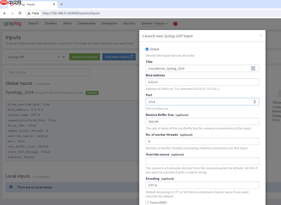The height and width of the screenshot is (205, 281).
Task: Clear the Syslog UDP selection with the x
Action: pos(59,57)
